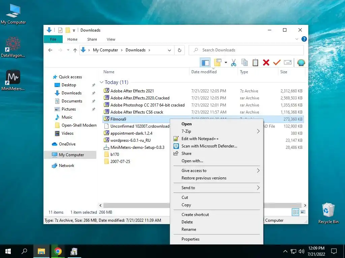Go up one level with up arrow
Image resolution: width=345 pixels, height=258 pixels.
(75, 50)
